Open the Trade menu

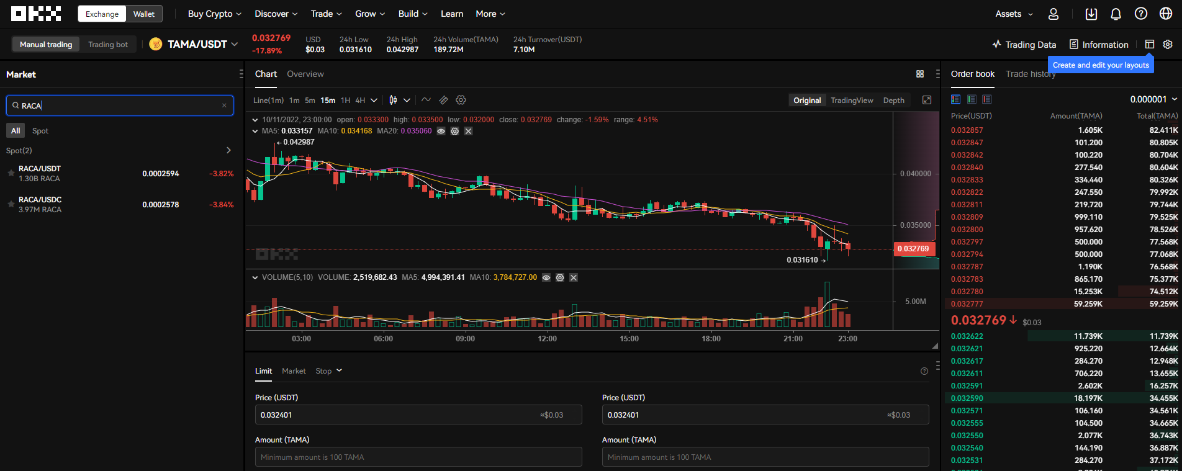pos(327,14)
